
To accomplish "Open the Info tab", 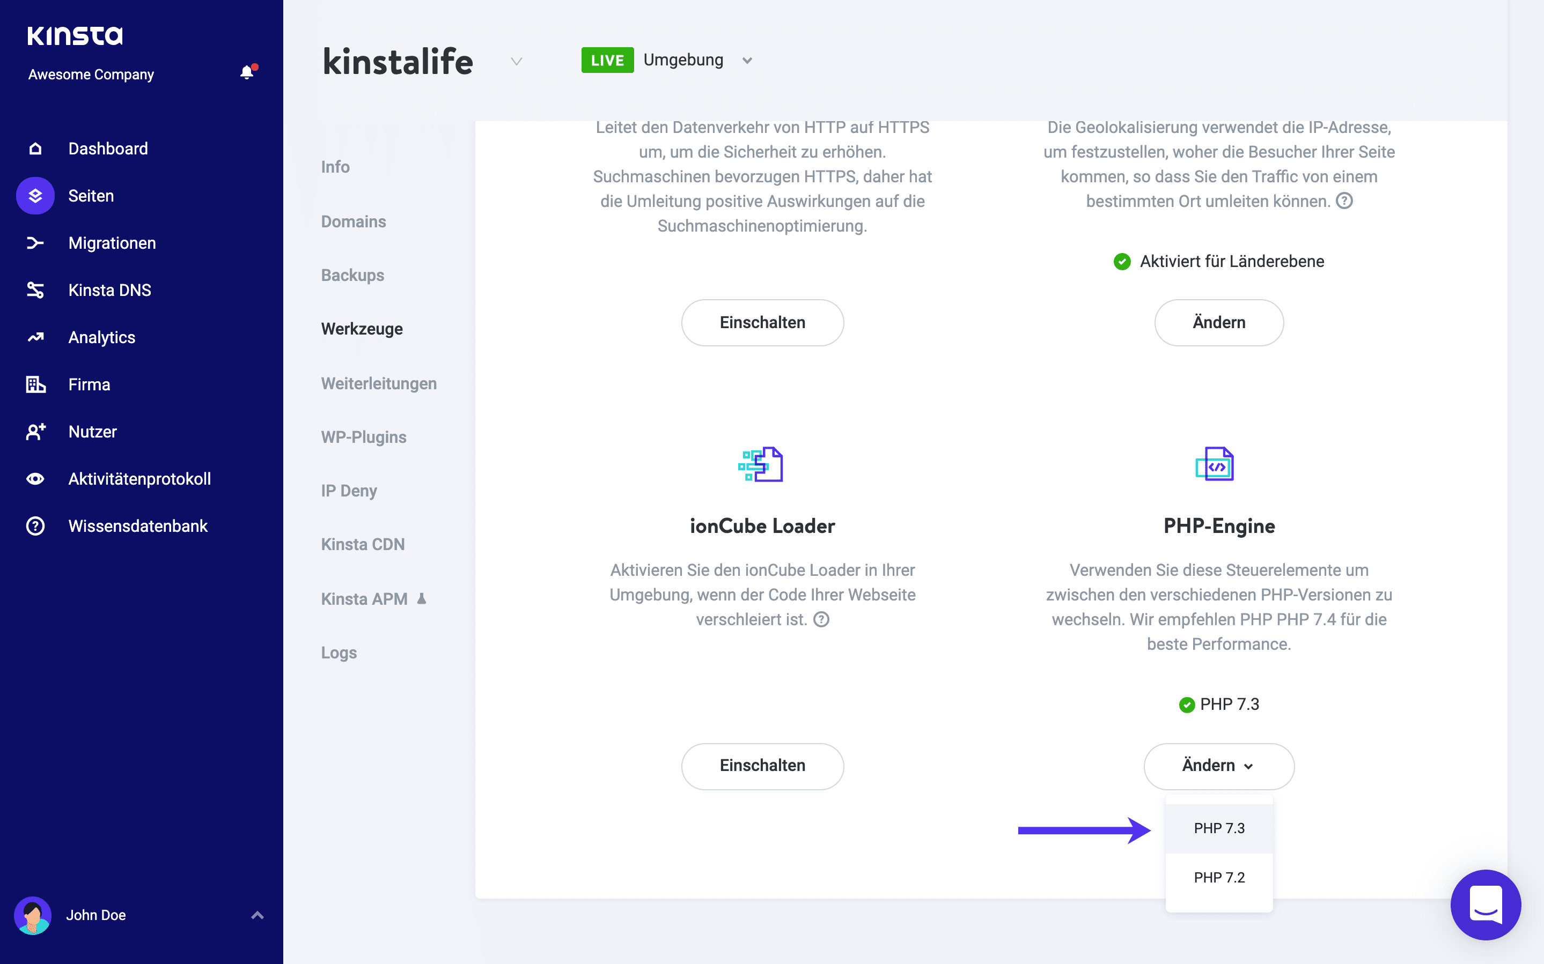I will click(335, 167).
